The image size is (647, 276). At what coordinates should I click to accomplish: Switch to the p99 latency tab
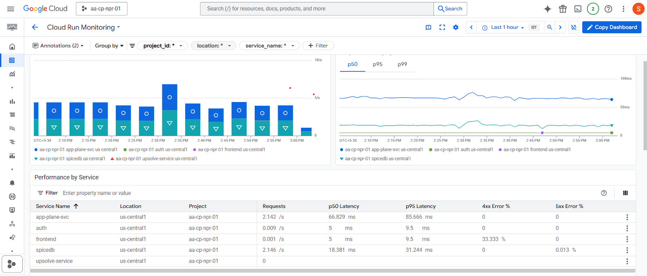point(402,64)
